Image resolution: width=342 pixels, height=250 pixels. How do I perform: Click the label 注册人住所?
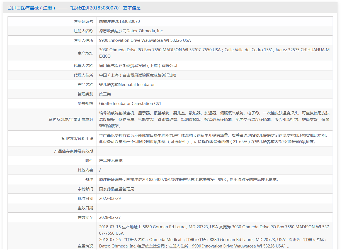(83, 40)
